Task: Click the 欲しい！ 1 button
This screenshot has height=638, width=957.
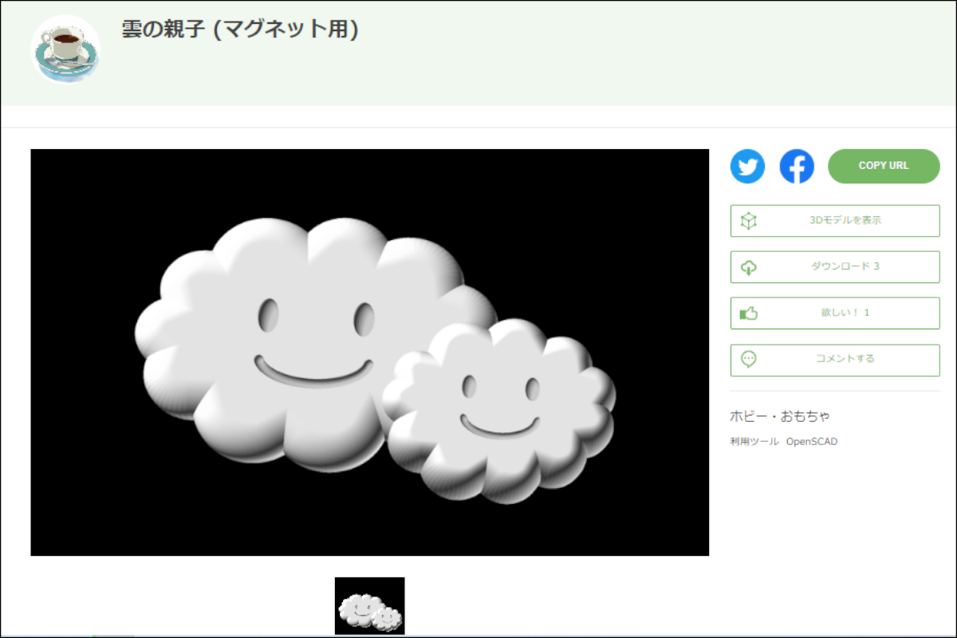Action: tap(835, 313)
